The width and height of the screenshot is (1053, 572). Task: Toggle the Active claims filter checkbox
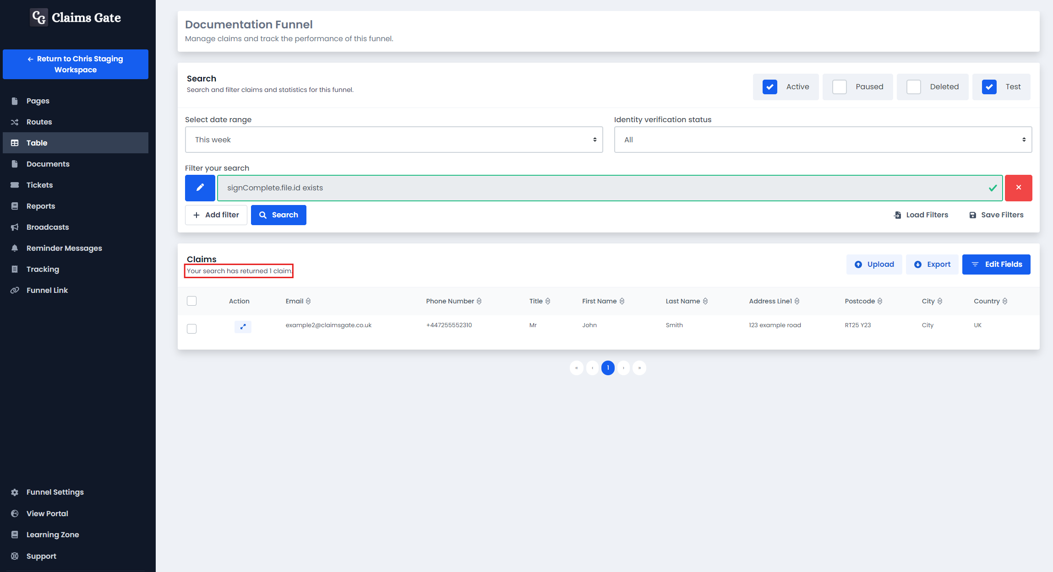click(x=770, y=86)
